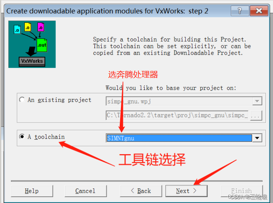Viewport: 273px width, 203px height.
Task: Click the VxWorks box in wizard image
Action: point(32,61)
